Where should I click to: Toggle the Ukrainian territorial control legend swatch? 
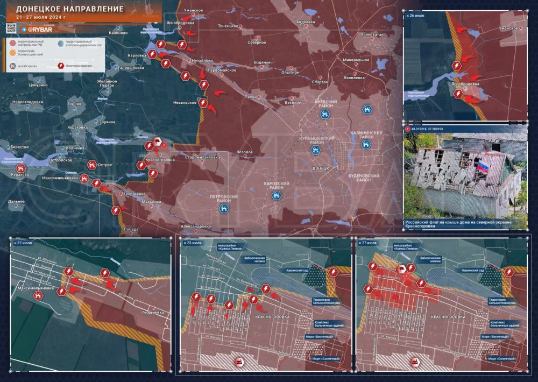pyautogui.click(x=61, y=44)
